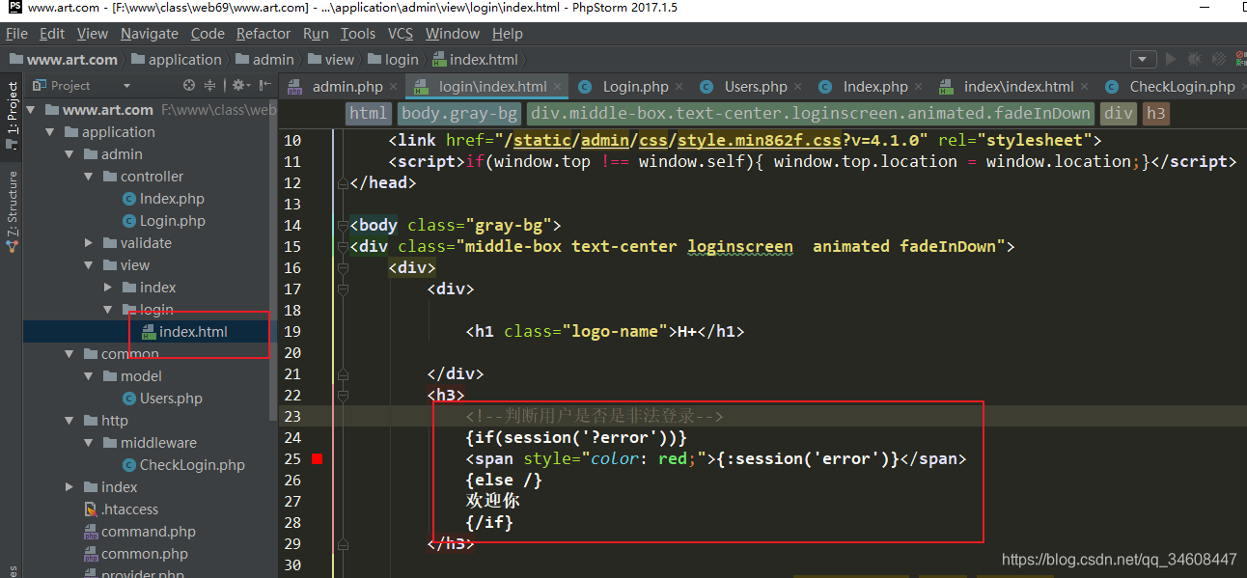1247x578 pixels.
Task: Click the application navigation breadcrumb
Action: (176, 59)
